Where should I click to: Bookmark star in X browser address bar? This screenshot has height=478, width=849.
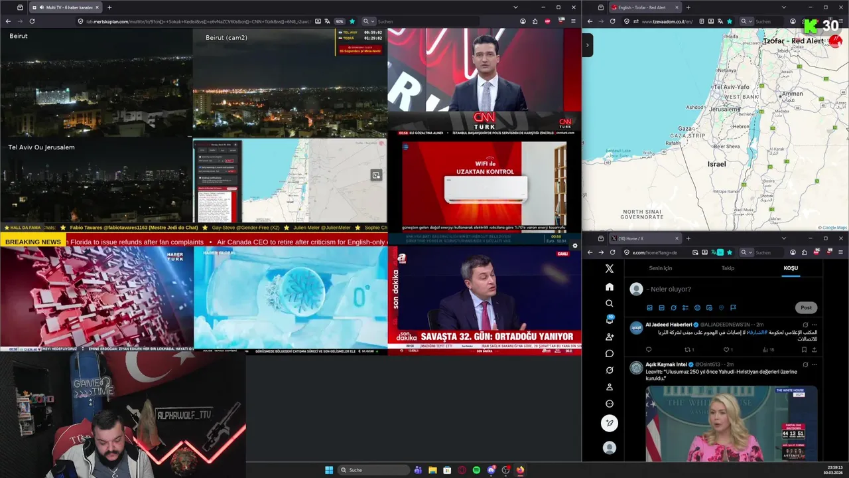tap(730, 252)
